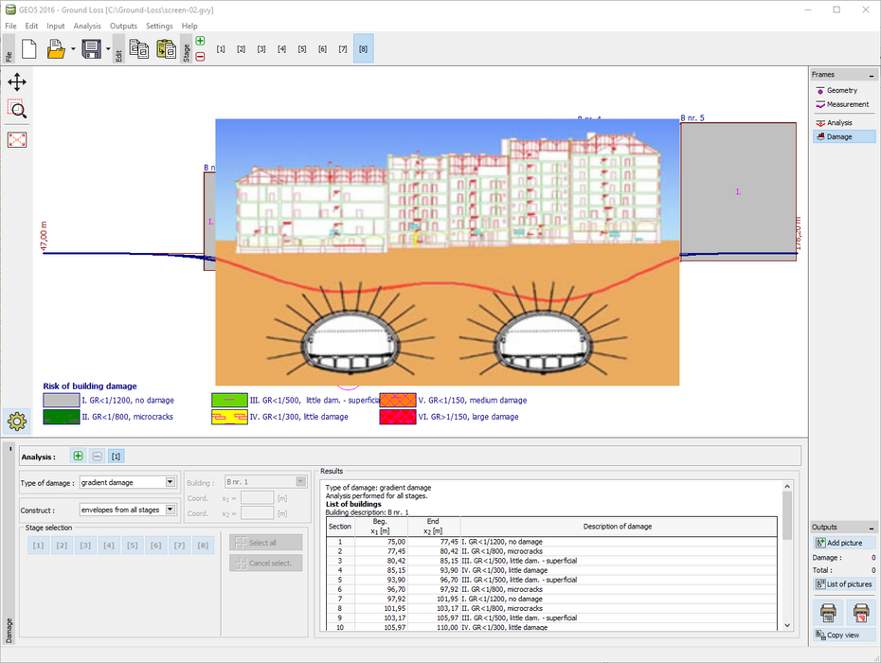The image size is (881, 663).
Task: Click the Add picture button
Action: [844, 543]
